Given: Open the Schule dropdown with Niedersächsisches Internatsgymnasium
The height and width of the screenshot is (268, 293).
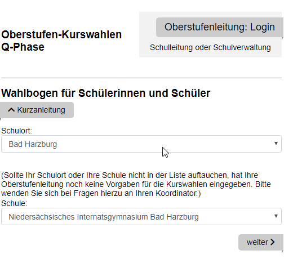Looking at the screenshot, I should pyautogui.click(x=141, y=216).
